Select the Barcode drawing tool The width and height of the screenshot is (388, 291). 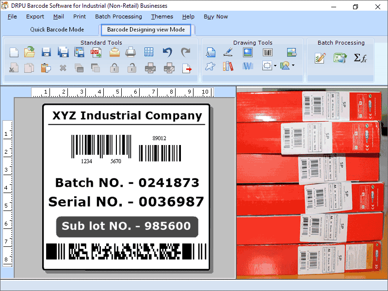(268, 52)
